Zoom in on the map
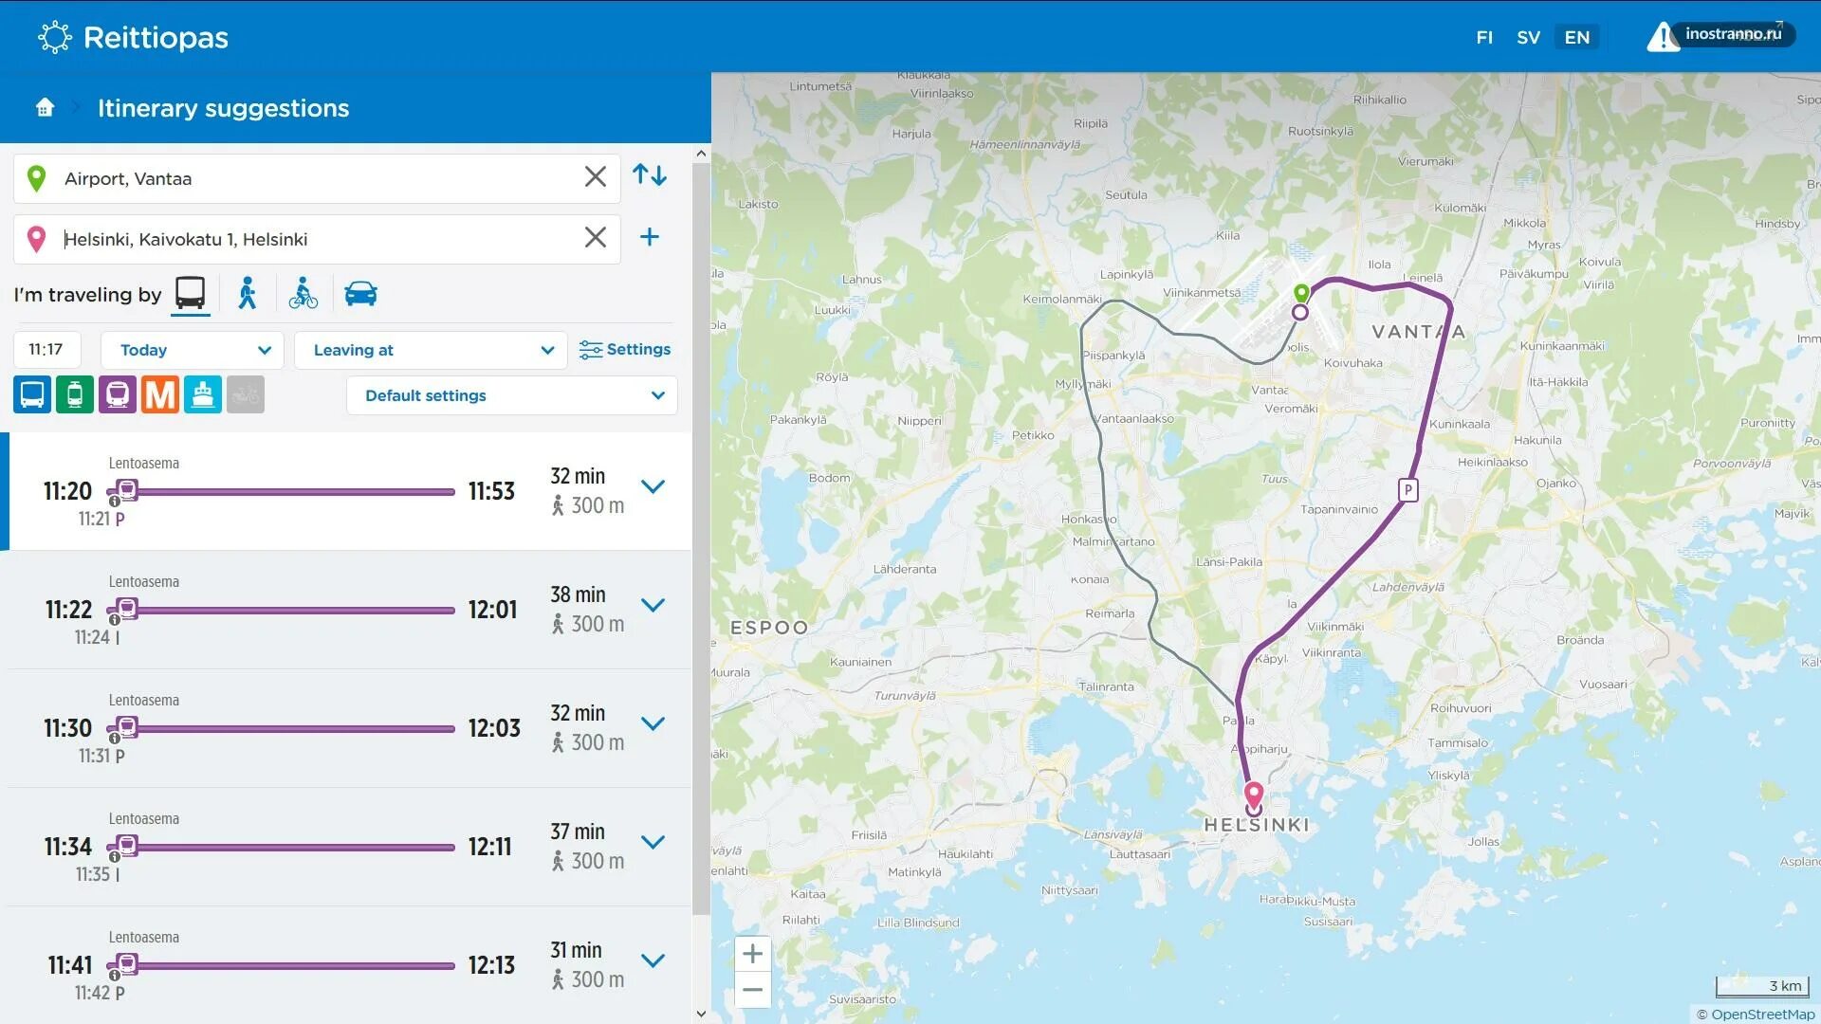This screenshot has width=1821, height=1024. pos(752,954)
